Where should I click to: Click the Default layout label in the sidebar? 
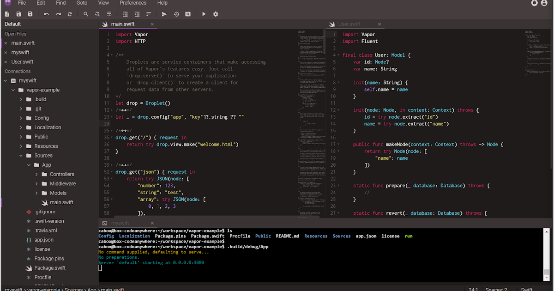coord(13,24)
